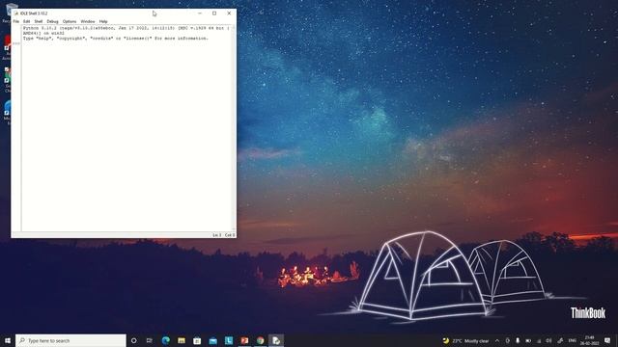Open the notification Action Center

coord(607,340)
